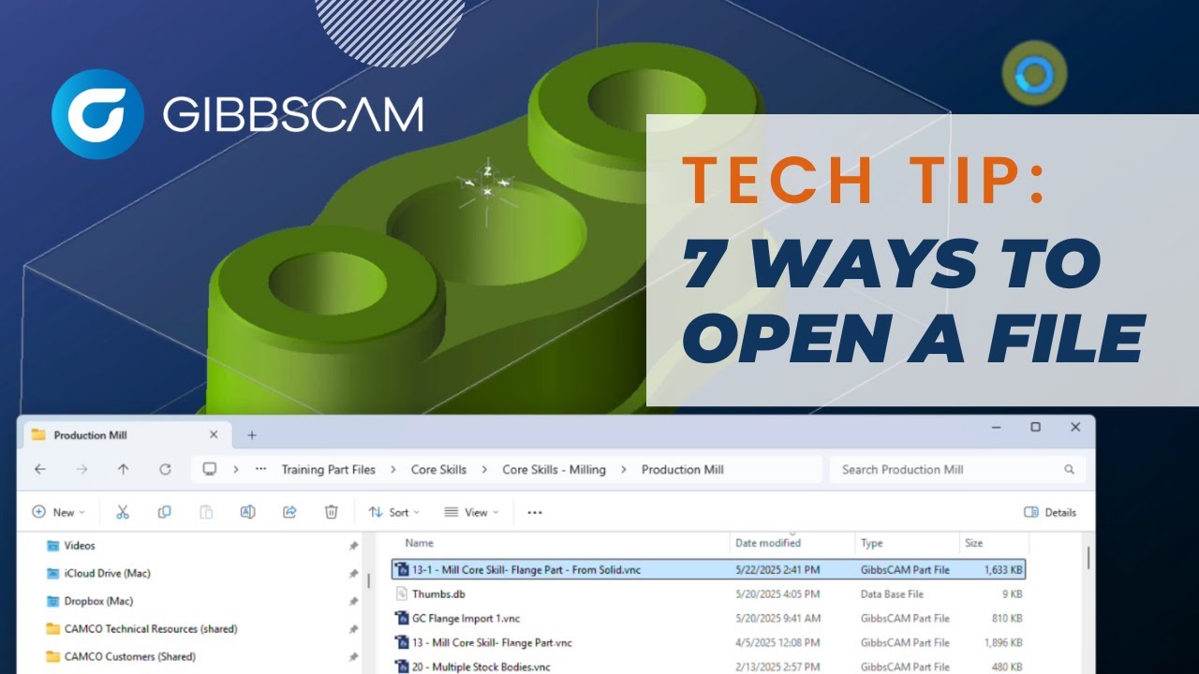Click the Cut scissors icon
This screenshot has height=674, width=1199.
click(x=123, y=512)
